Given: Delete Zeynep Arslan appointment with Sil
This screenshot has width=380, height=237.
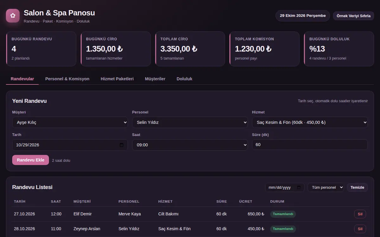Looking at the screenshot, I should click(360, 229).
